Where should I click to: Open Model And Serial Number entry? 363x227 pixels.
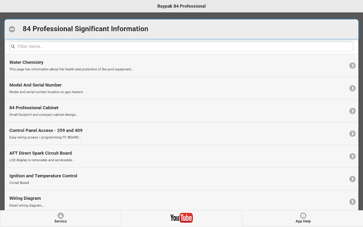(x=181, y=88)
